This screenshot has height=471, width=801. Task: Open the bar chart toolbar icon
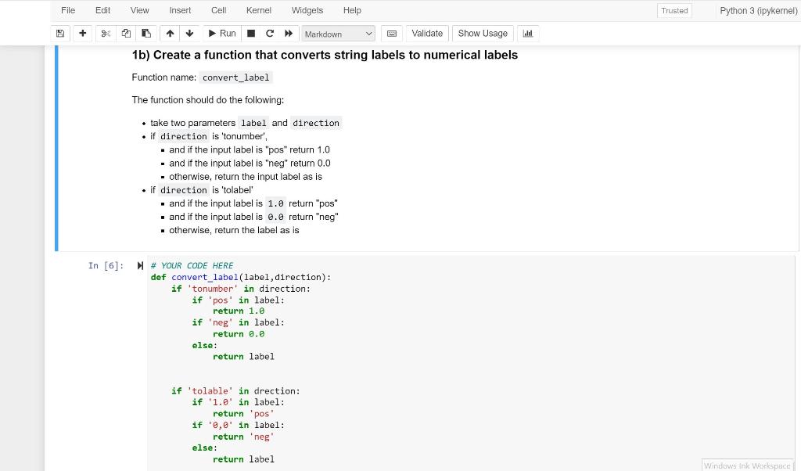528,34
